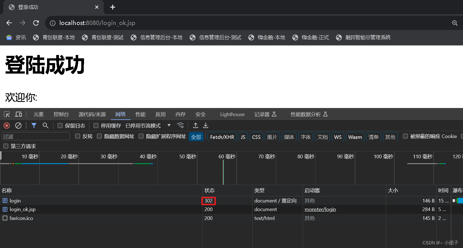Screen dimensions: 463x248
Task: Open the 信息管理后台-本地 bookmark
Action: coord(157,37)
